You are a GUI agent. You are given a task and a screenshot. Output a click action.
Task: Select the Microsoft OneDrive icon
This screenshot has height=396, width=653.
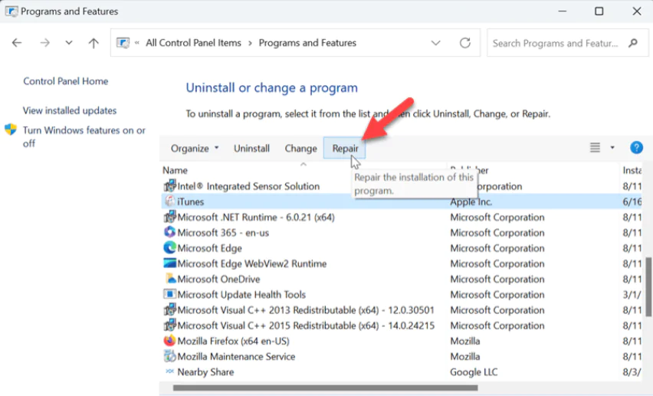point(170,279)
